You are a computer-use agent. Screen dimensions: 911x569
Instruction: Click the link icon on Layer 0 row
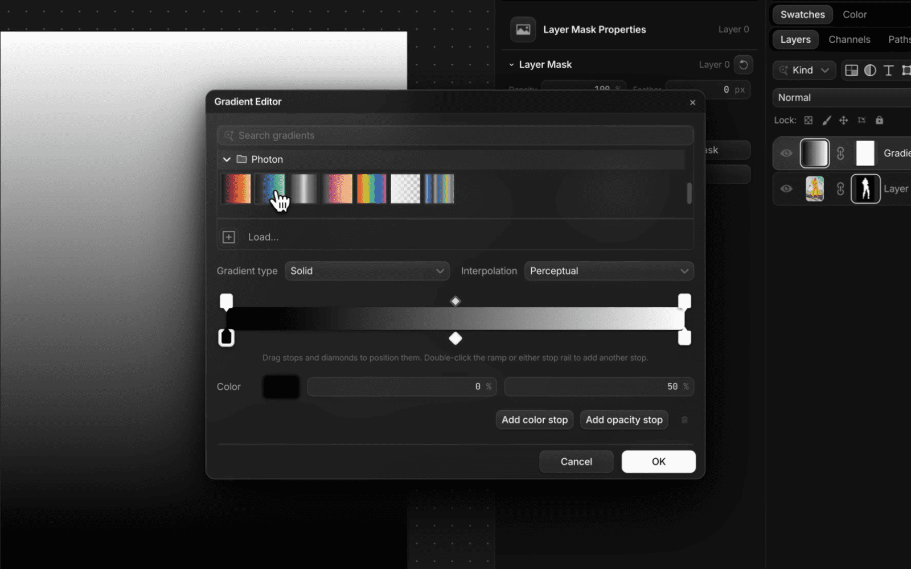(840, 189)
